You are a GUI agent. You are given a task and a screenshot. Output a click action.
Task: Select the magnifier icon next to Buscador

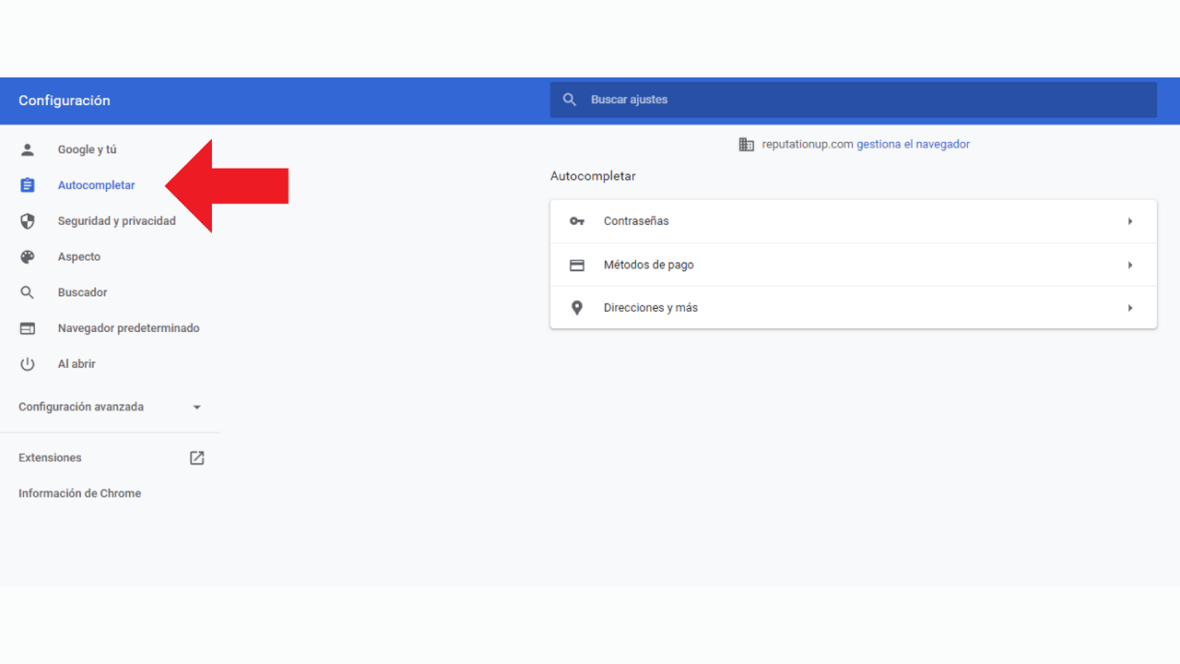(x=28, y=291)
